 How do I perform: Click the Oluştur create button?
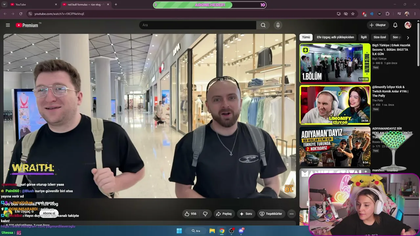(378, 25)
